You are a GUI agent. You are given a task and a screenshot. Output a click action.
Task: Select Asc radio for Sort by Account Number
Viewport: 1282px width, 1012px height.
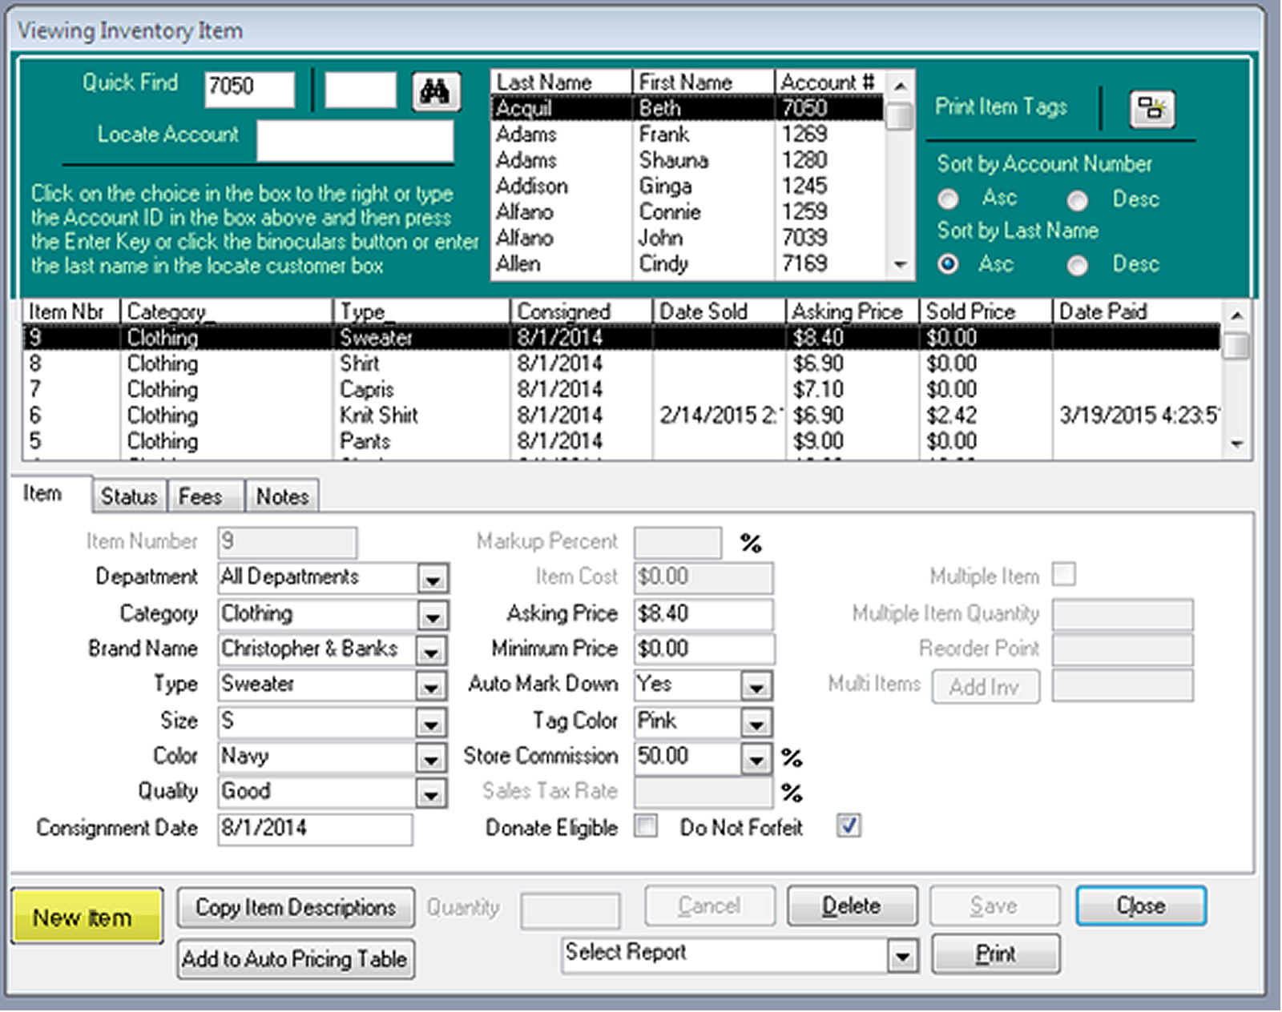point(949,198)
